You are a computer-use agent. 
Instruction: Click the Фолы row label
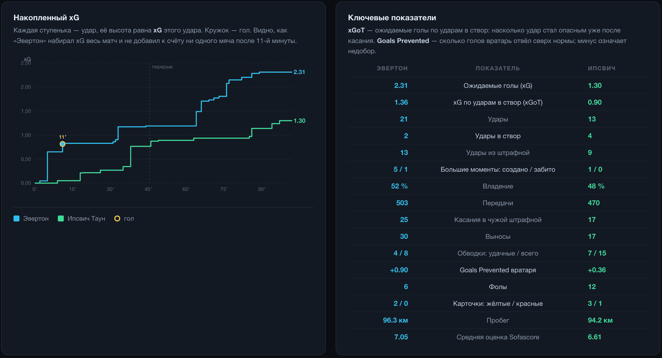pos(498,287)
